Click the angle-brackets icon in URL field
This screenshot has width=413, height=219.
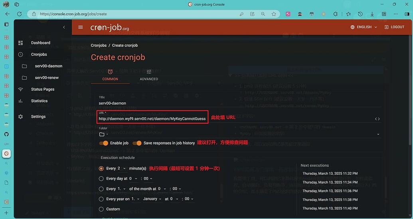[377, 119]
